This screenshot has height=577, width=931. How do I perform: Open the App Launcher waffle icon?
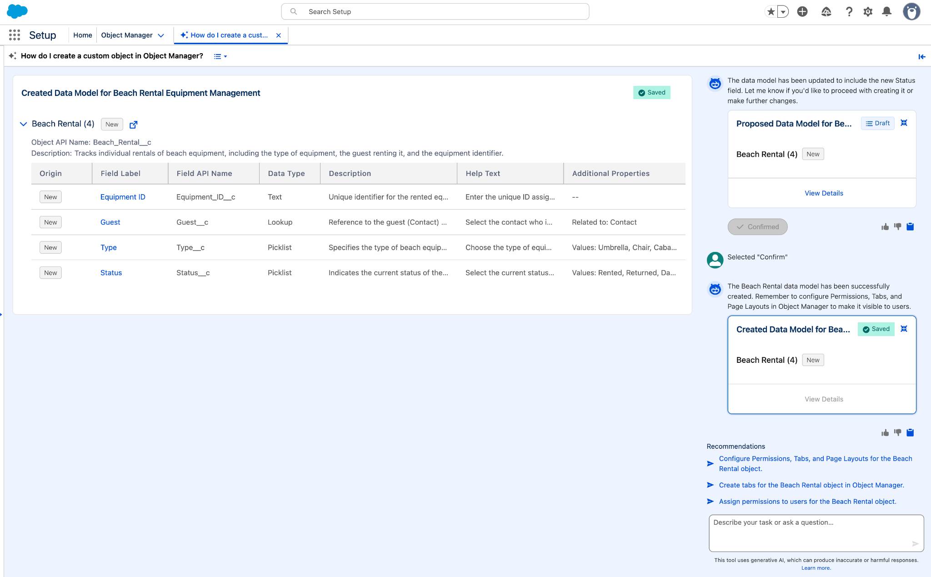14,34
